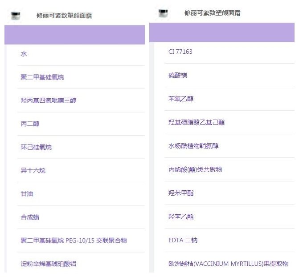Select the EDTA 二钠 ingredient
This screenshot has width=299, height=277.
point(183,240)
